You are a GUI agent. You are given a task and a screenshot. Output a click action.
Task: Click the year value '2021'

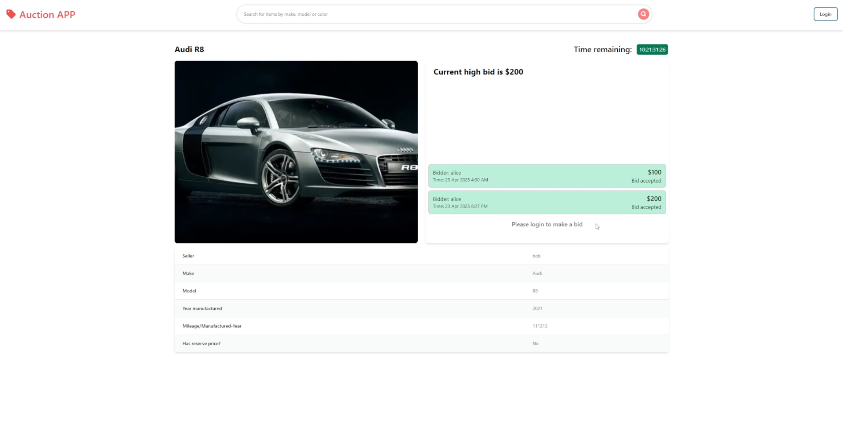[537, 309]
